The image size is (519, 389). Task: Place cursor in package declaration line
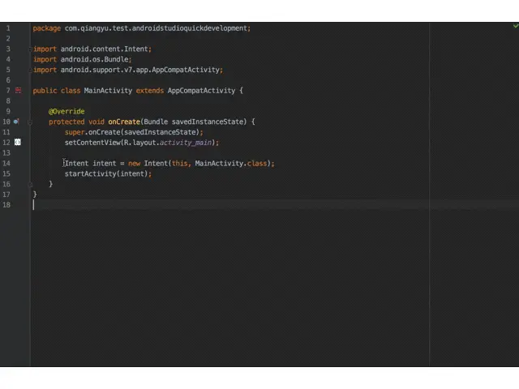[x=142, y=28]
